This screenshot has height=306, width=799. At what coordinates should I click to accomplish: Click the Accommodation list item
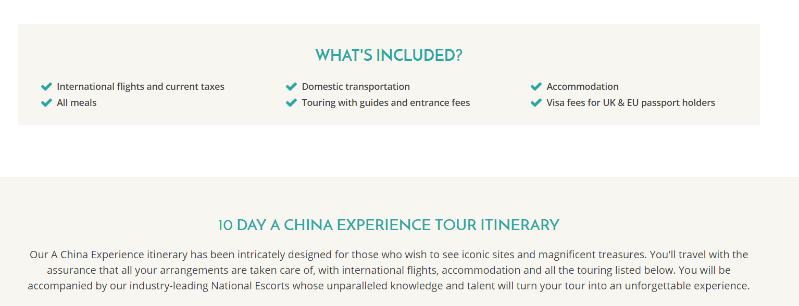point(582,87)
